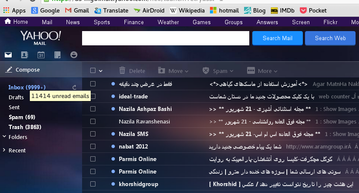This screenshot has height=193, width=359.
Task: Check the ideal-trade email checkbox
Action: click(93, 96)
